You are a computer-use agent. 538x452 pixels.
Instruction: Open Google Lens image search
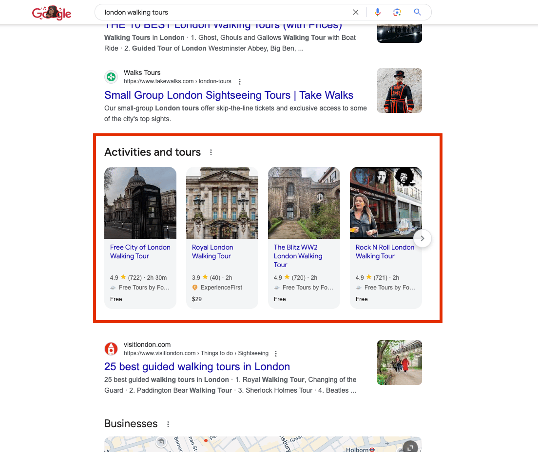point(397,12)
